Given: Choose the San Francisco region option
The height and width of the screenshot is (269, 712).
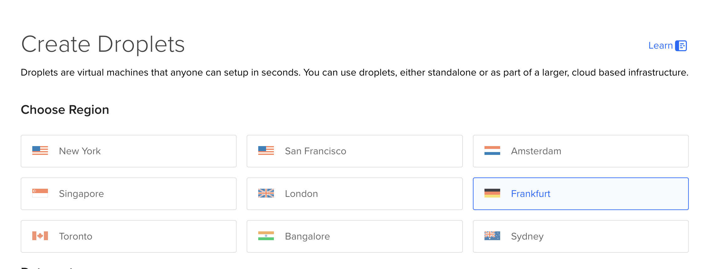Looking at the screenshot, I should pos(355,151).
